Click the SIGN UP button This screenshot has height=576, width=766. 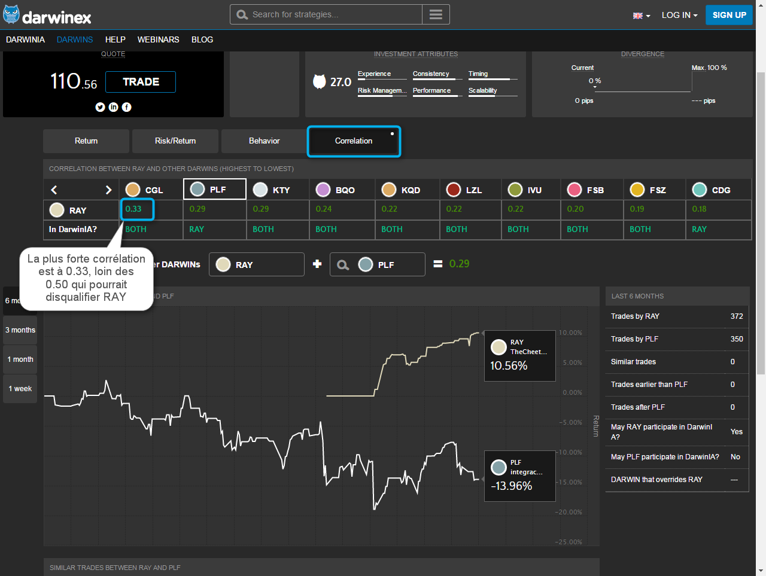tap(729, 15)
